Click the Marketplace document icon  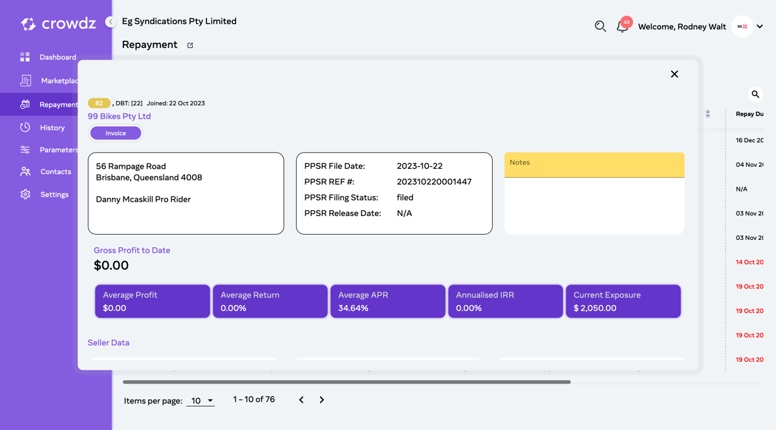tap(25, 81)
